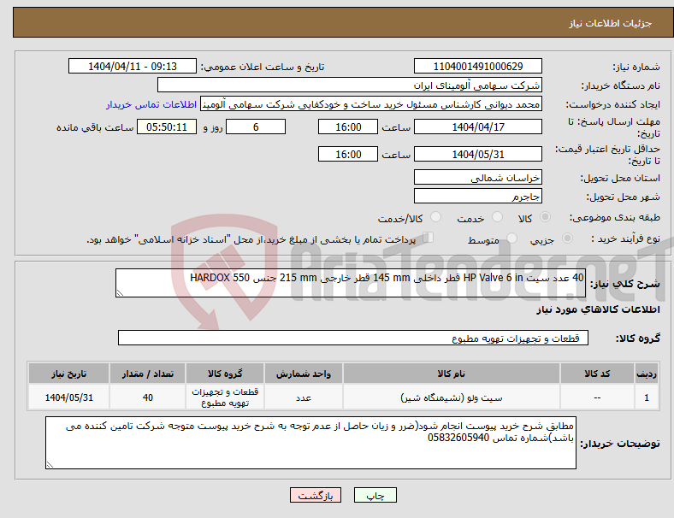Select the خدمت radio button
The width and height of the screenshot is (674, 518).
coord(497,217)
